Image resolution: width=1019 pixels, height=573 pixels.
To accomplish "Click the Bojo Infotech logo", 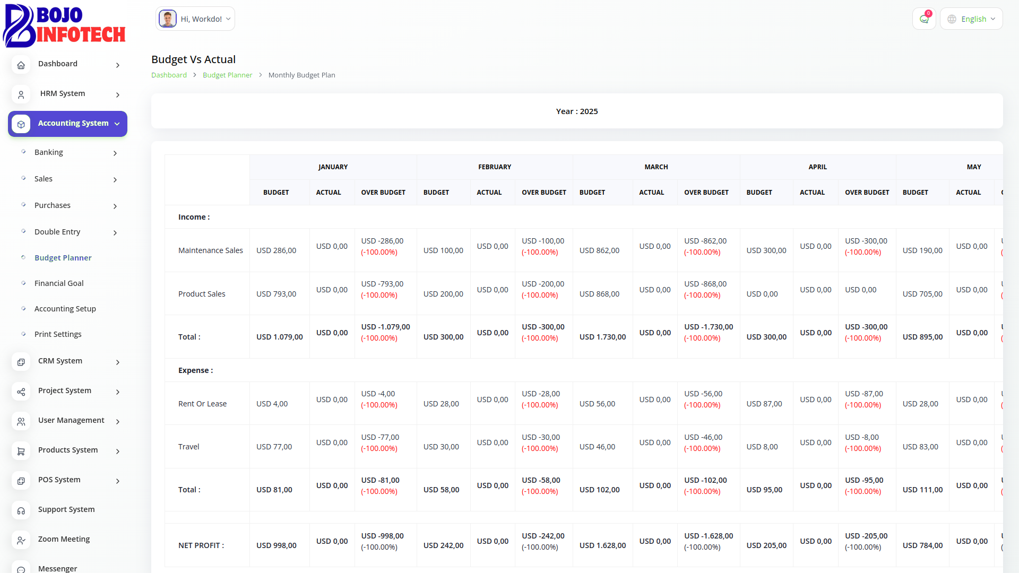I will pyautogui.click(x=64, y=25).
